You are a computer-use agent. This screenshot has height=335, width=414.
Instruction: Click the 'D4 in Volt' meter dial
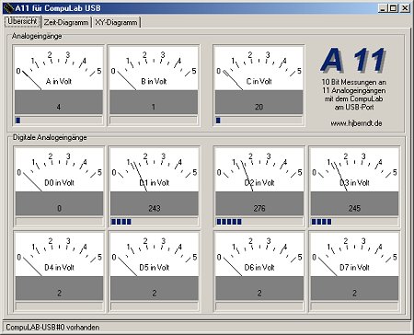click(x=59, y=255)
